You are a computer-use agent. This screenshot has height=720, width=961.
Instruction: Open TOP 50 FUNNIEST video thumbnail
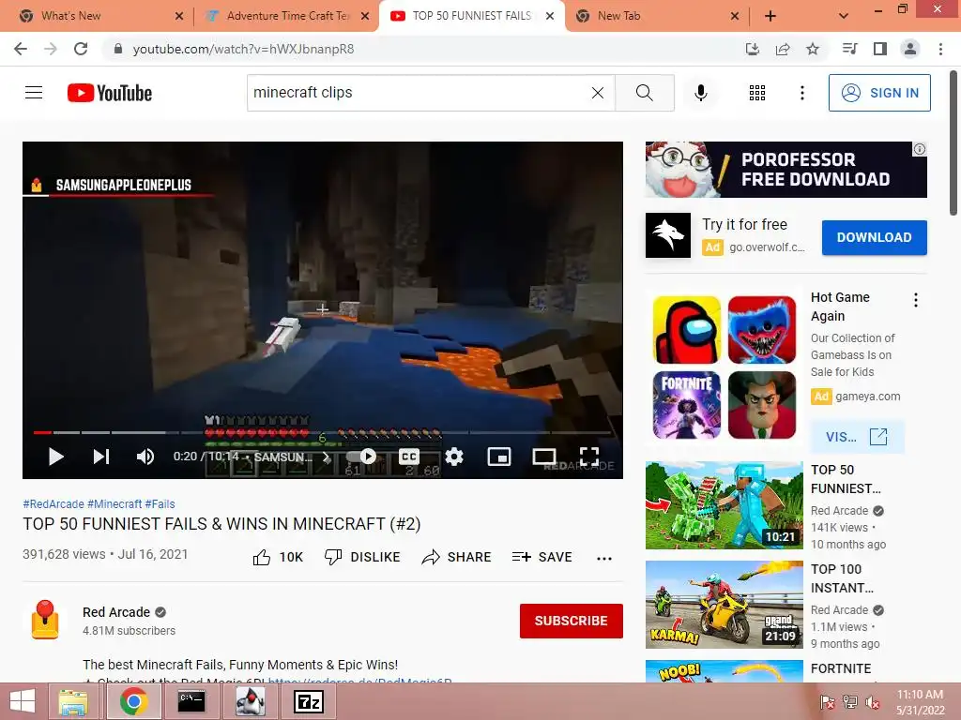tap(724, 505)
